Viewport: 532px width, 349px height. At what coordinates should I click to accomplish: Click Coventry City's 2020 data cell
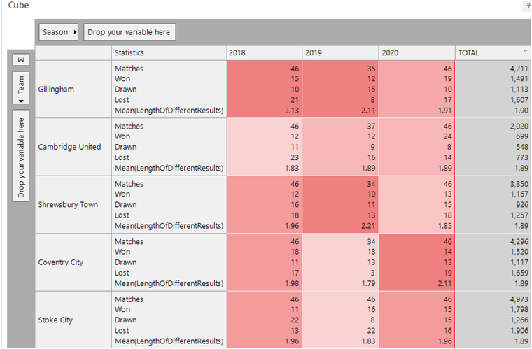(x=416, y=262)
